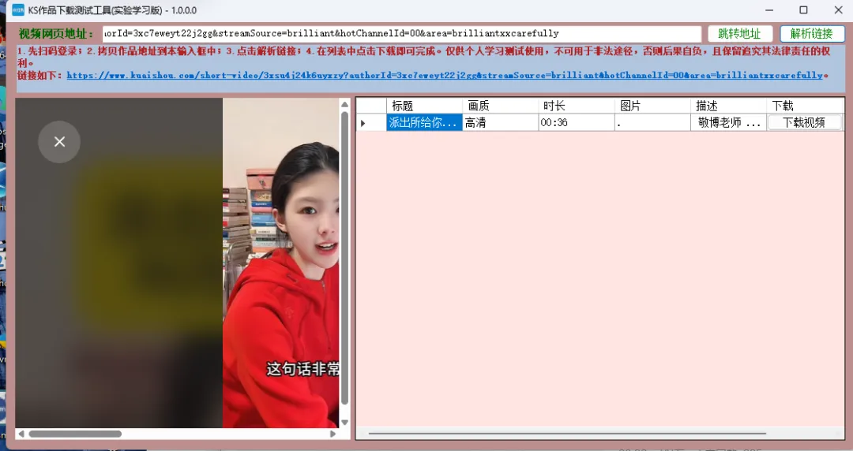The height and width of the screenshot is (451, 853).
Task: Minimize the KS作品下载测试工具 window
Action: tap(769, 9)
